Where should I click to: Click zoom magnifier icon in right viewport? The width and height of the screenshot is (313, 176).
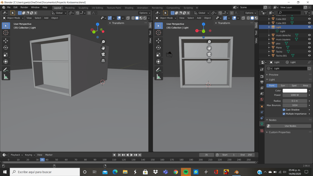[x=209, y=42]
